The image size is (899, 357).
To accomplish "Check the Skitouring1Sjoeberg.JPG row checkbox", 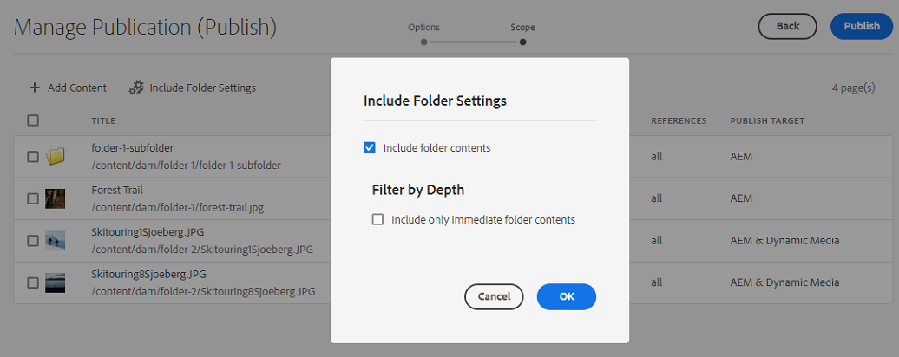I will pos(33,240).
